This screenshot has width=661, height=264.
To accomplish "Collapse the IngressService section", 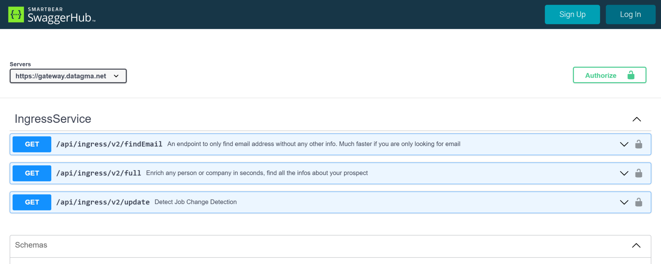I will coord(636,119).
